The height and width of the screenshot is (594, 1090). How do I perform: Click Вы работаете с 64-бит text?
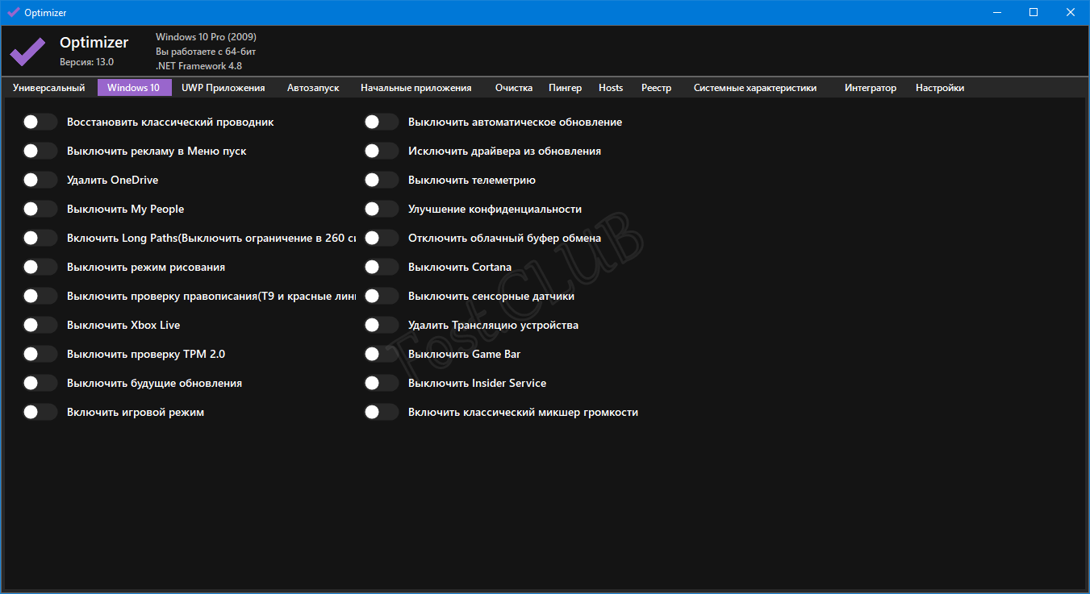(206, 52)
